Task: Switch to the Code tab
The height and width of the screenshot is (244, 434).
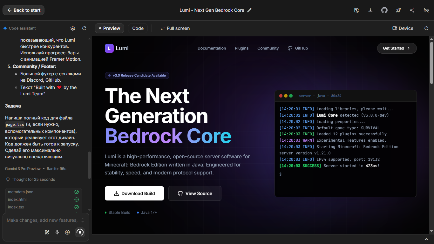Action: pos(138,28)
